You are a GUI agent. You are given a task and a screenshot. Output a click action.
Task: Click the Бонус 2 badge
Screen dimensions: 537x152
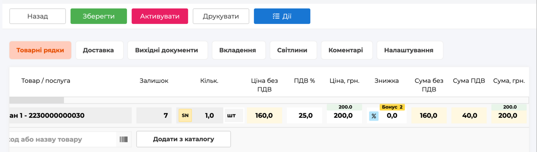point(392,107)
